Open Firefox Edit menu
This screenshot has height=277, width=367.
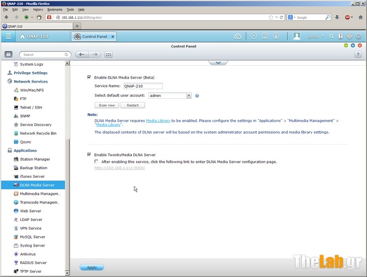(15, 10)
